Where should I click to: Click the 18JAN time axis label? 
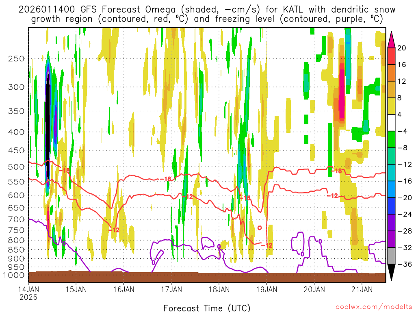pos(219,289)
